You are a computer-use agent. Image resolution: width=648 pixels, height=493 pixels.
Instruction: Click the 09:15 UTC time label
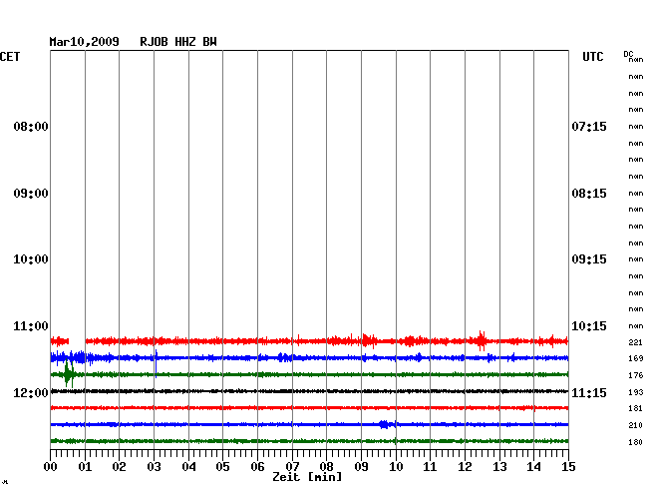click(589, 259)
